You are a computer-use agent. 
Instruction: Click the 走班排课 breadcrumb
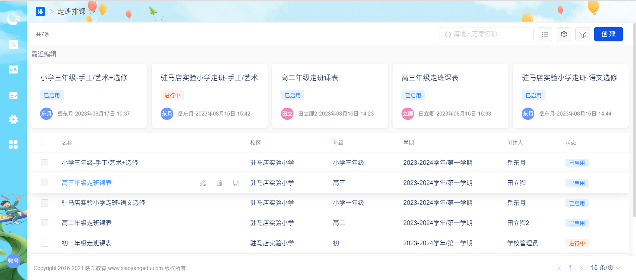coord(72,12)
